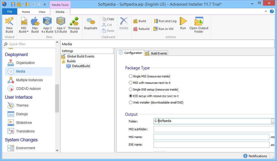This screenshot has width=277, height=161.
Task: Select the Media ribbon tab
Action: [x=60, y=12]
